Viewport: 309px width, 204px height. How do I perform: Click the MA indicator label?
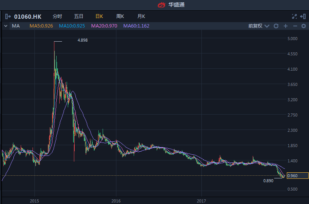pos(16,26)
